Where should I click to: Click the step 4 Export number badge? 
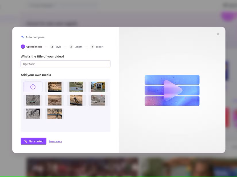92,47
